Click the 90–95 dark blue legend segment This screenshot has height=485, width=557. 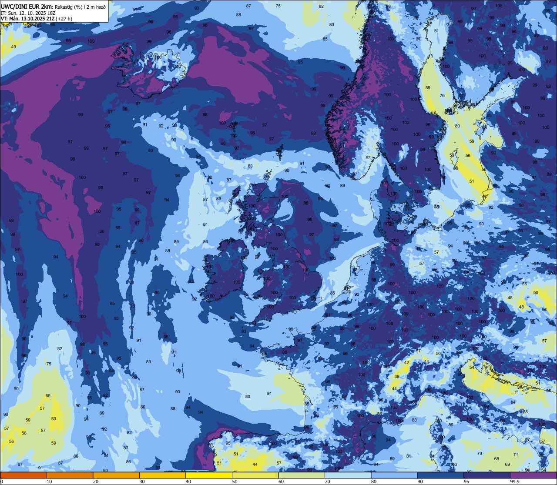pyautogui.click(x=440, y=475)
